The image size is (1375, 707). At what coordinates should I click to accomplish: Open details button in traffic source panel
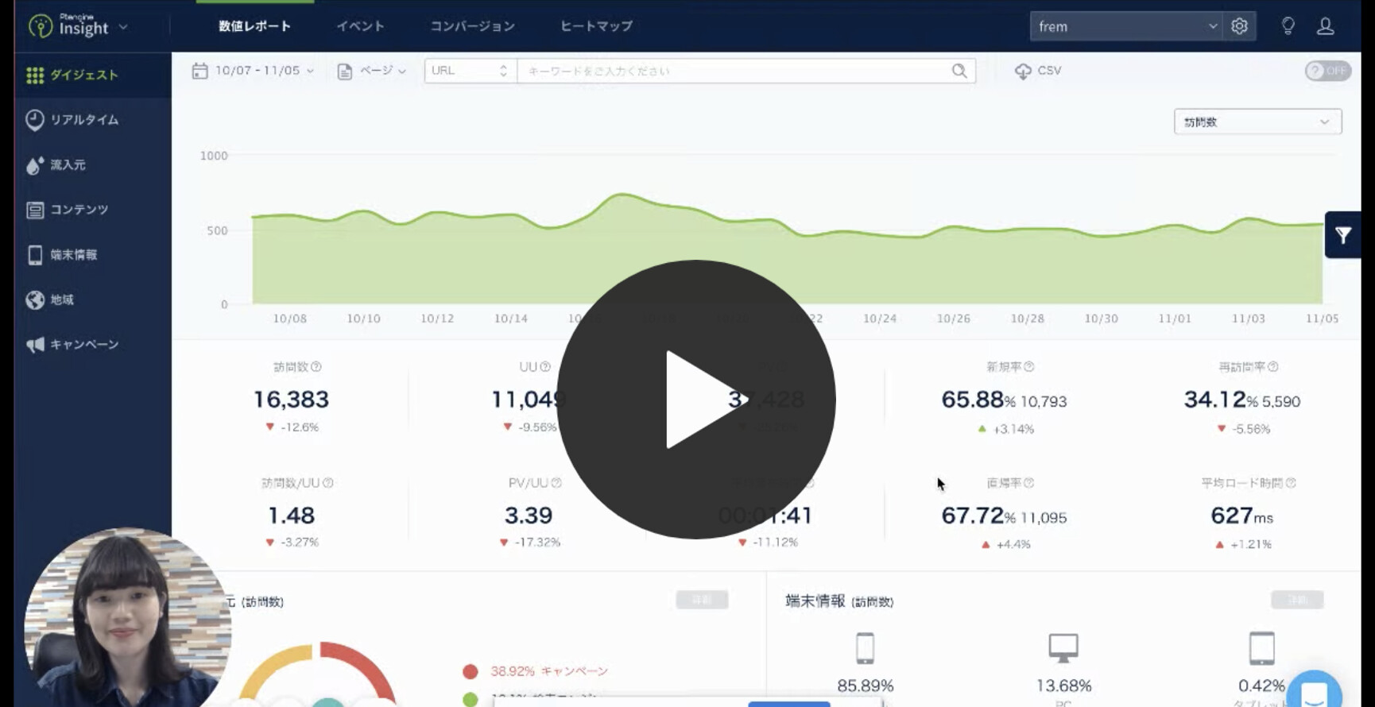[x=702, y=600]
